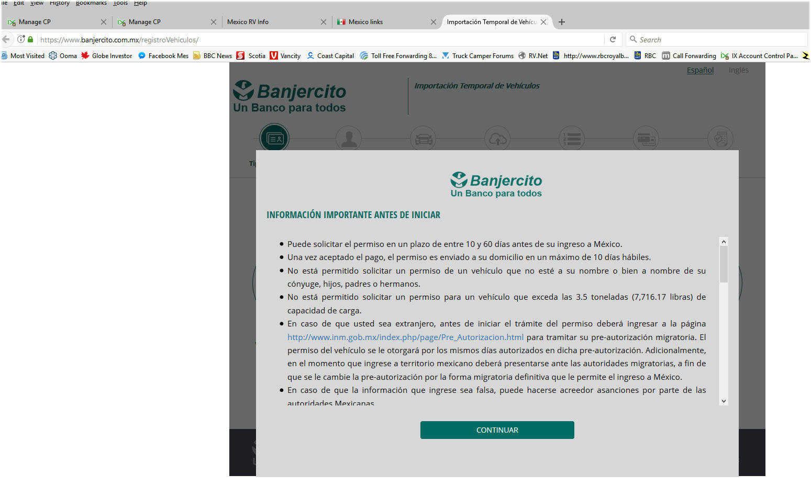
Task: Open the Vancity bookmark
Action: tap(285, 55)
